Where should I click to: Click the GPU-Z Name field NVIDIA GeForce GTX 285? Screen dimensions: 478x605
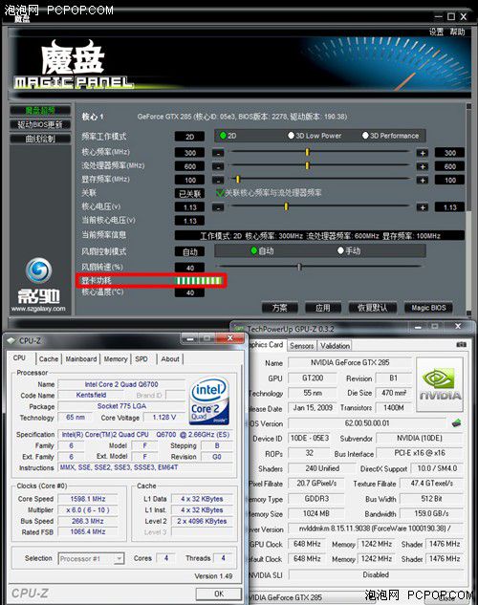(350, 362)
